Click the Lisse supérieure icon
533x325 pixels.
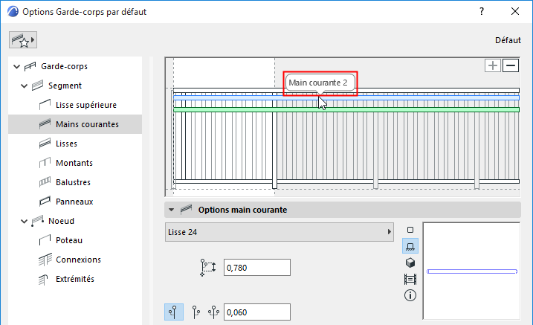coord(45,105)
